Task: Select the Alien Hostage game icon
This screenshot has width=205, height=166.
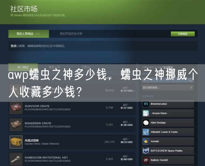Action: point(146,123)
